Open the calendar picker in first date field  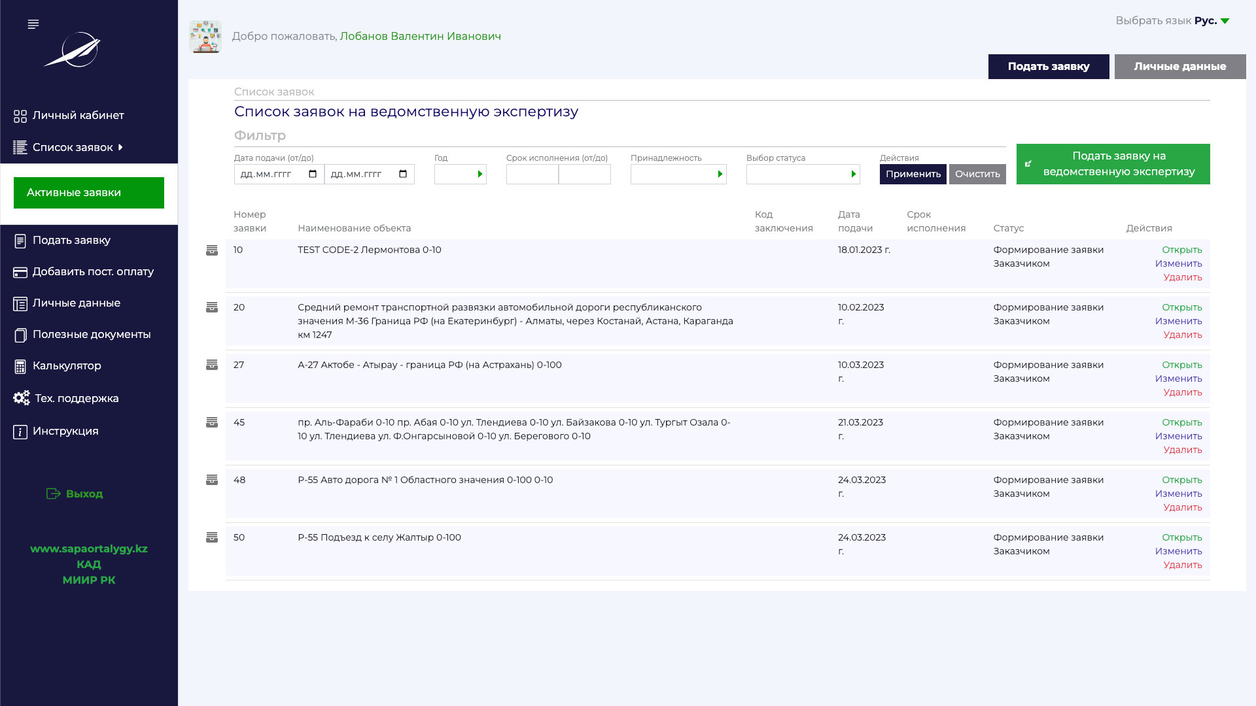[x=313, y=174]
